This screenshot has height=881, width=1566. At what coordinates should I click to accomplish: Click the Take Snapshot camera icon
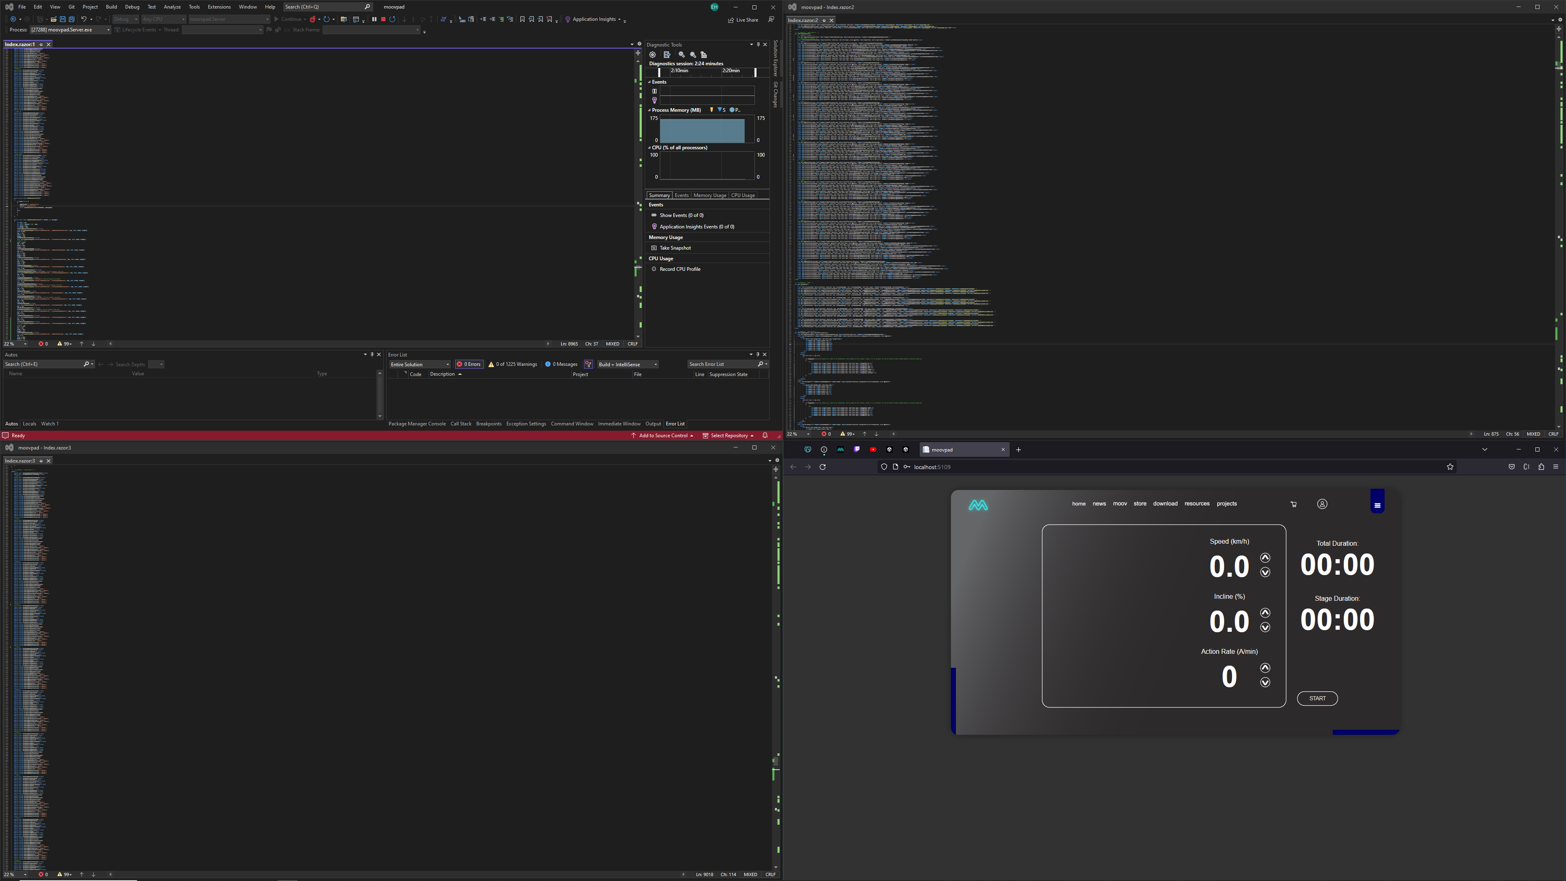[653, 248]
